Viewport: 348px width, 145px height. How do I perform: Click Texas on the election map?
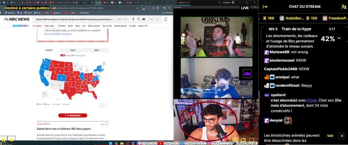point(69,91)
